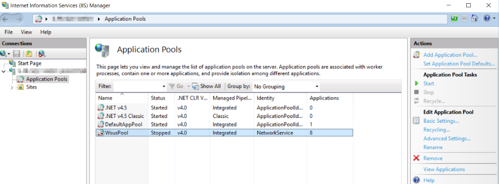Viewport: 499px width, 184px height.
Task: Open Advanced Settings
Action: pyautogui.click(x=447, y=139)
